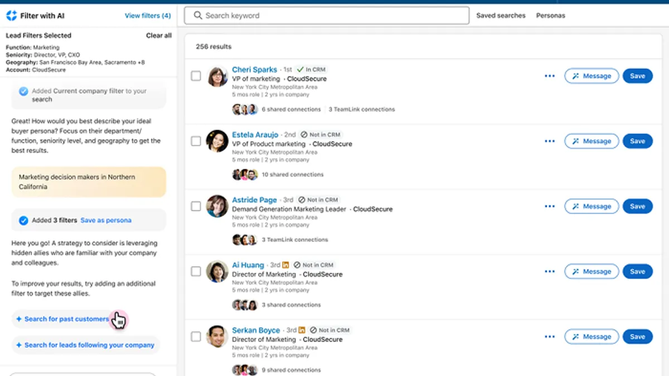This screenshot has width=669, height=376.
Task: Choose Search for leads following your company
Action: point(85,345)
